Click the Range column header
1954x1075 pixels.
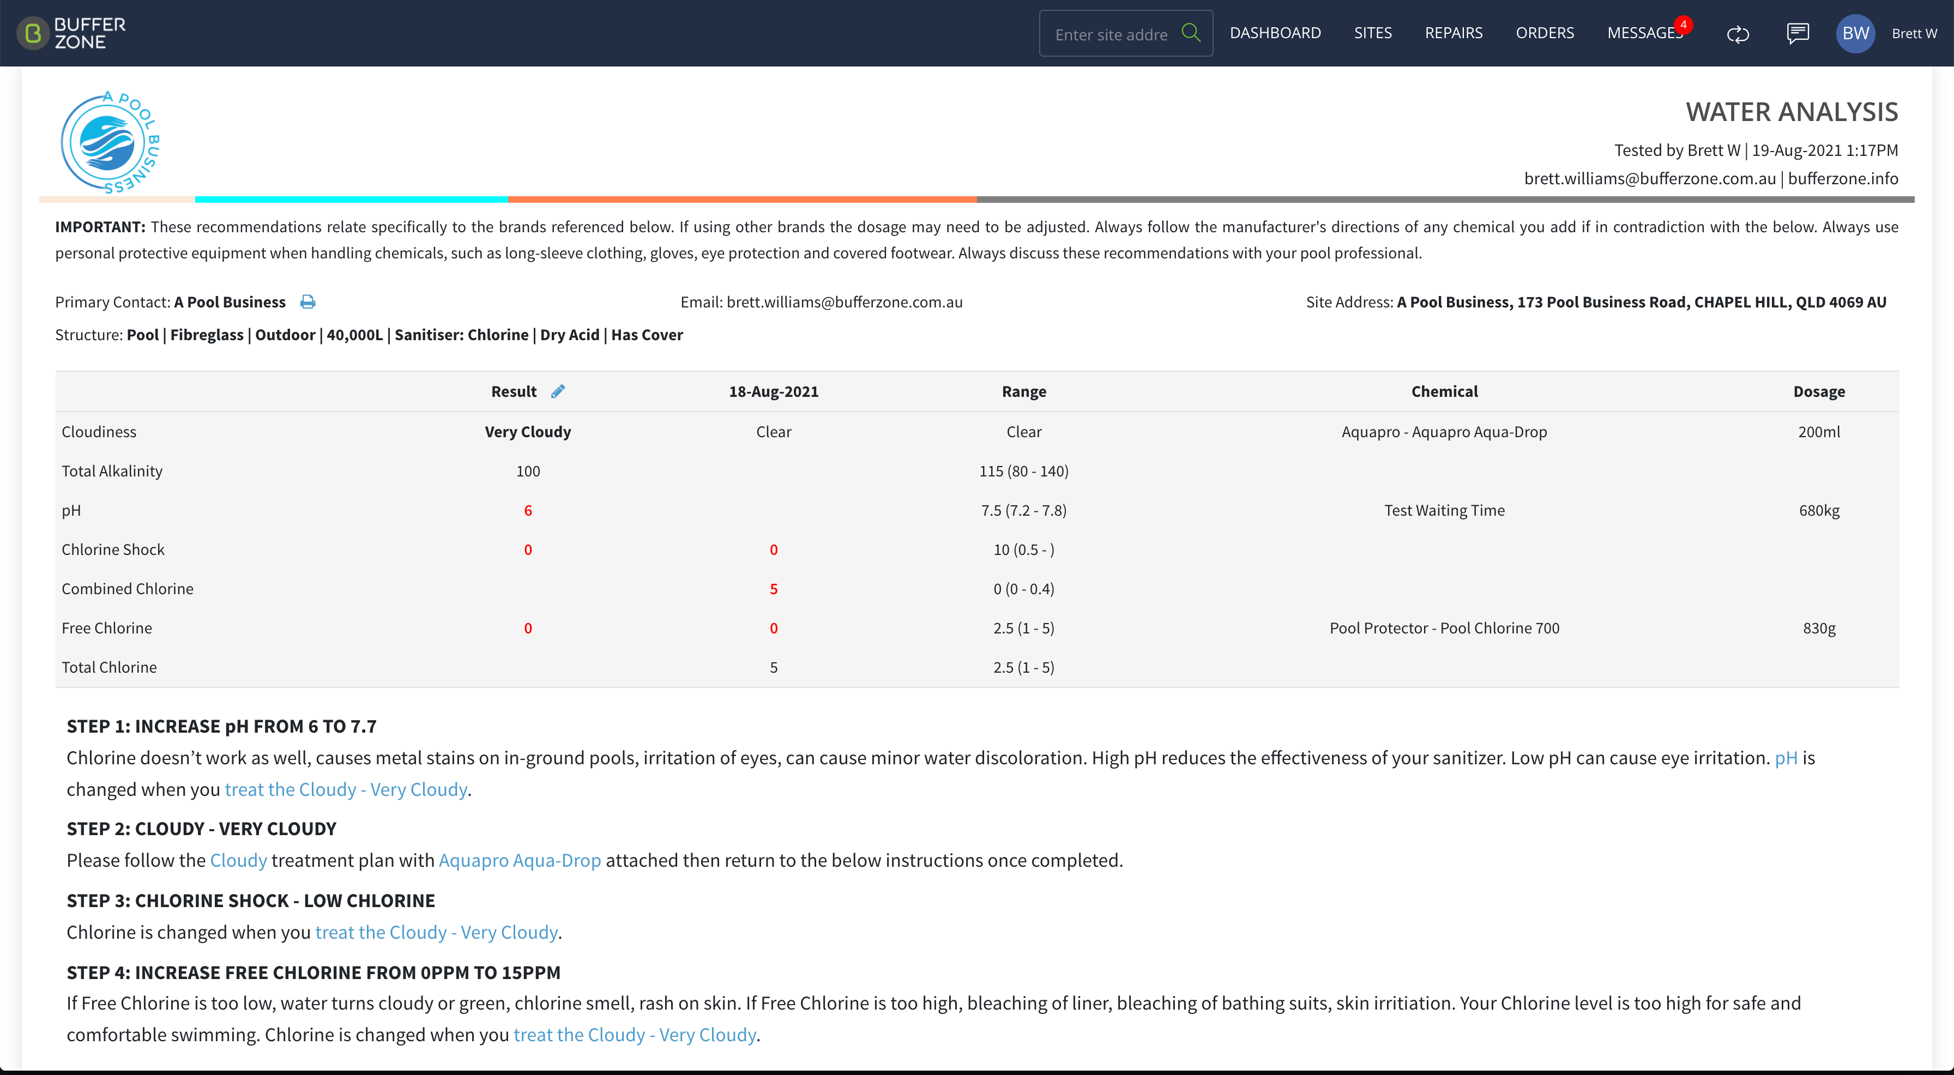[x=1024, y=391]
